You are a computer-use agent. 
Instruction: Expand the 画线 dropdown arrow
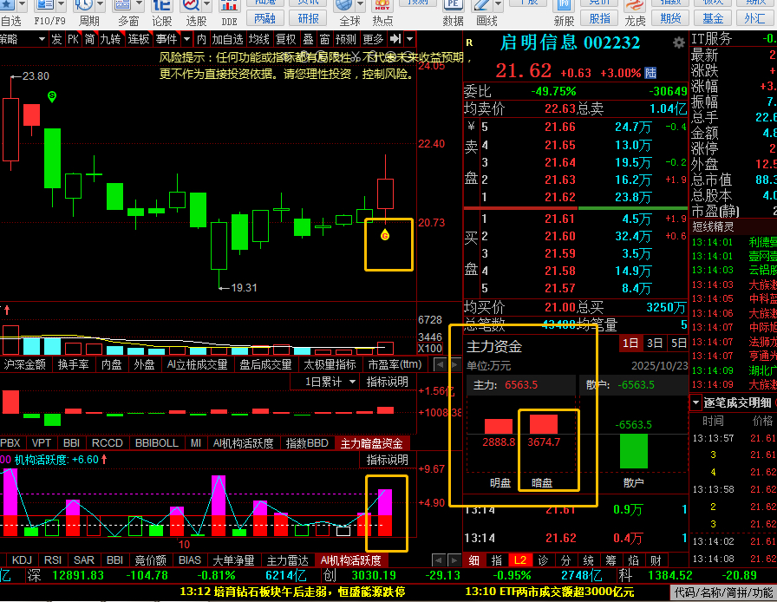(x=497, y=5)
